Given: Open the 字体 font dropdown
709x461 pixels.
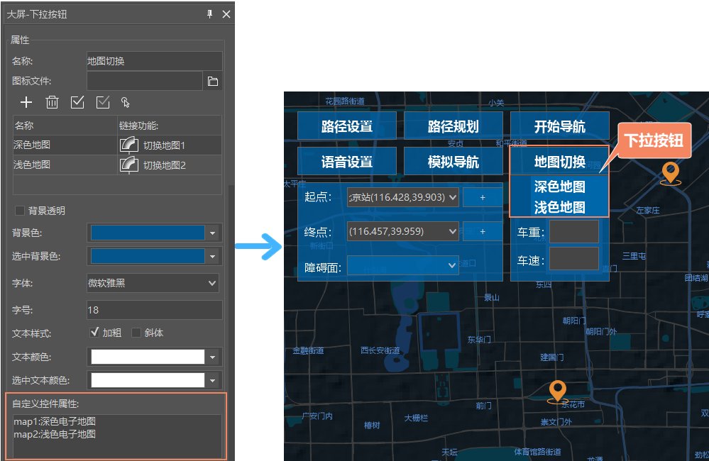Looking at the screenshot, I should [153, 284].
